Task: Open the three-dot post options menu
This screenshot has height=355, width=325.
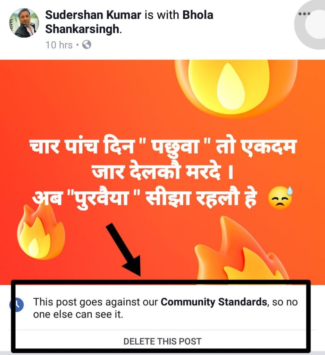Action: [304, 14]
